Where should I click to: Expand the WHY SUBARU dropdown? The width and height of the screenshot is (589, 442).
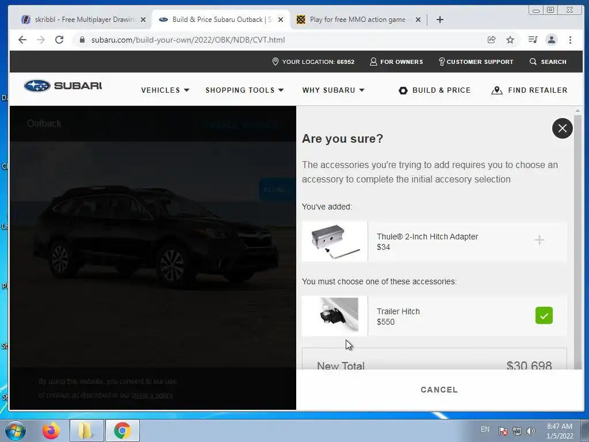point(333,90)
